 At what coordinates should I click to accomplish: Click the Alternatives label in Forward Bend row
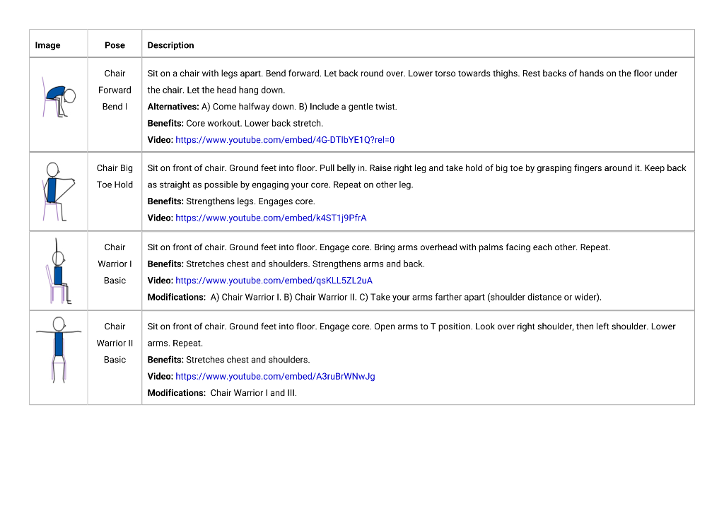(x=173, y=107)
